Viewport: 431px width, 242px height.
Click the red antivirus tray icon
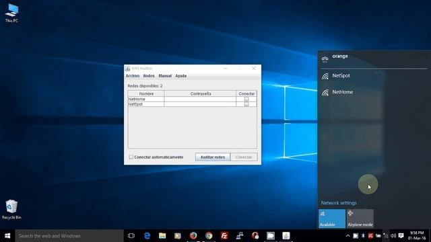pyautogui.click(x=370, y=236)
